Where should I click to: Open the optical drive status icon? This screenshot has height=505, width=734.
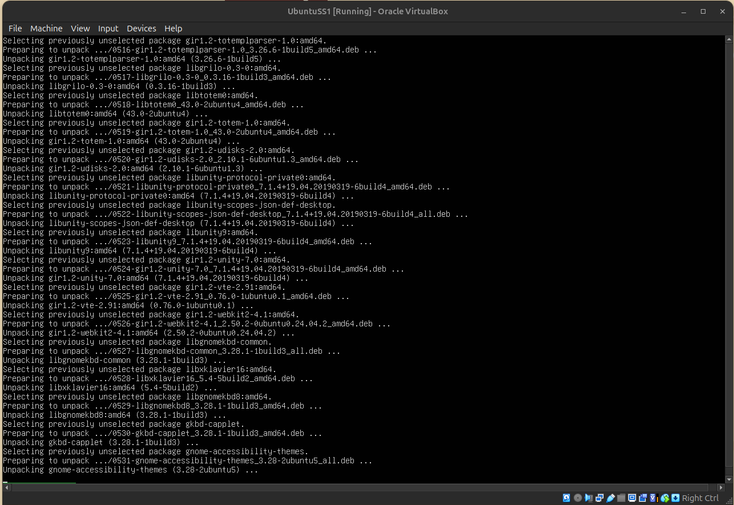click(578, 498)
